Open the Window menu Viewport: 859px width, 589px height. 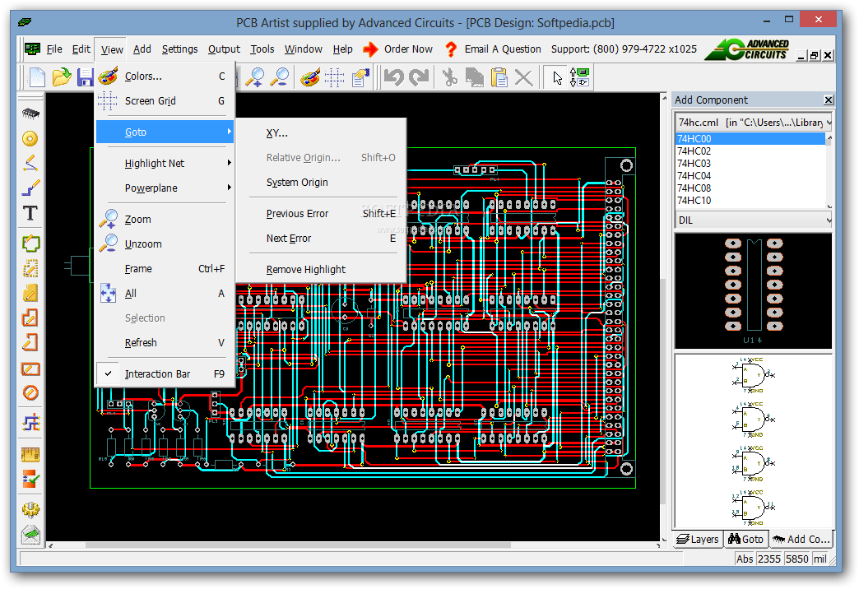click(304, 49)
